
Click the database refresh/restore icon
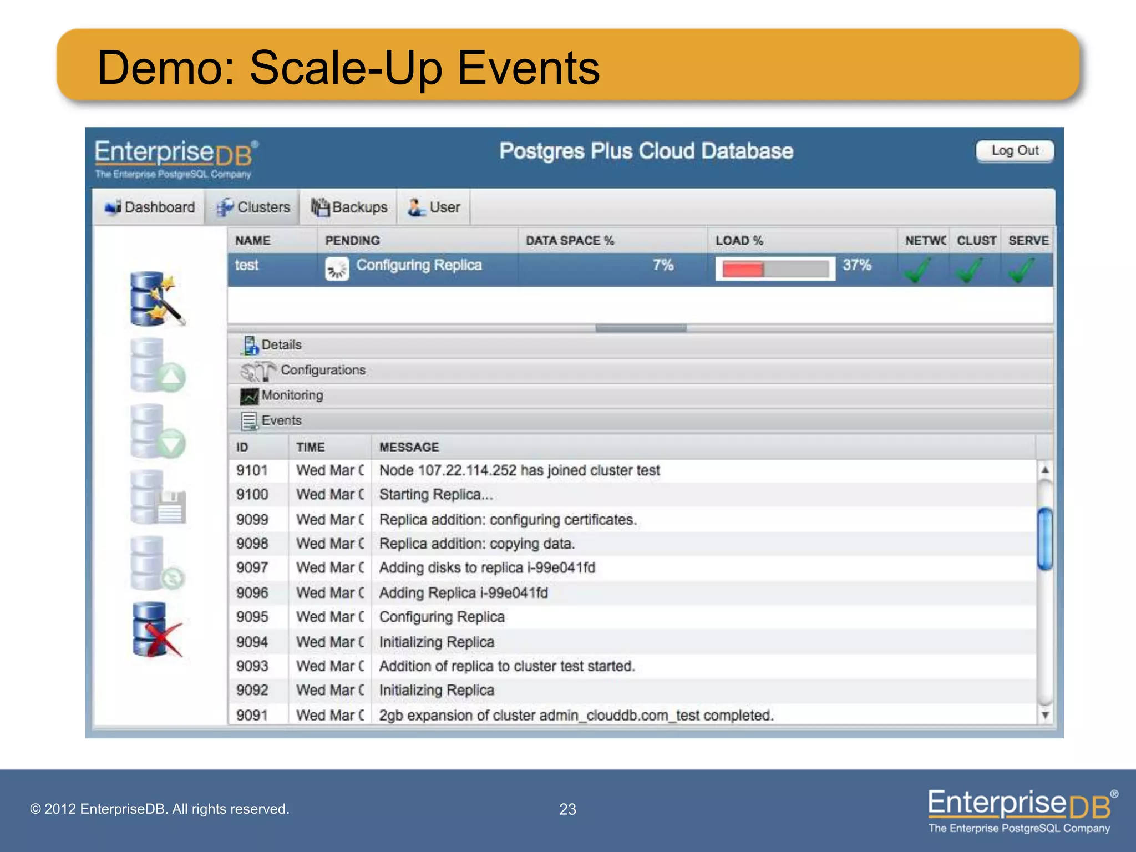pos(158,563)
